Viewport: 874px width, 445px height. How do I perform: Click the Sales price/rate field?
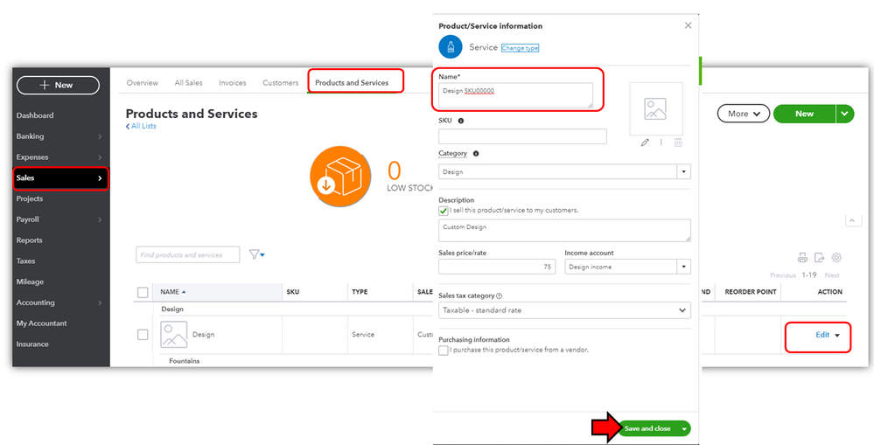pos(497,267)
